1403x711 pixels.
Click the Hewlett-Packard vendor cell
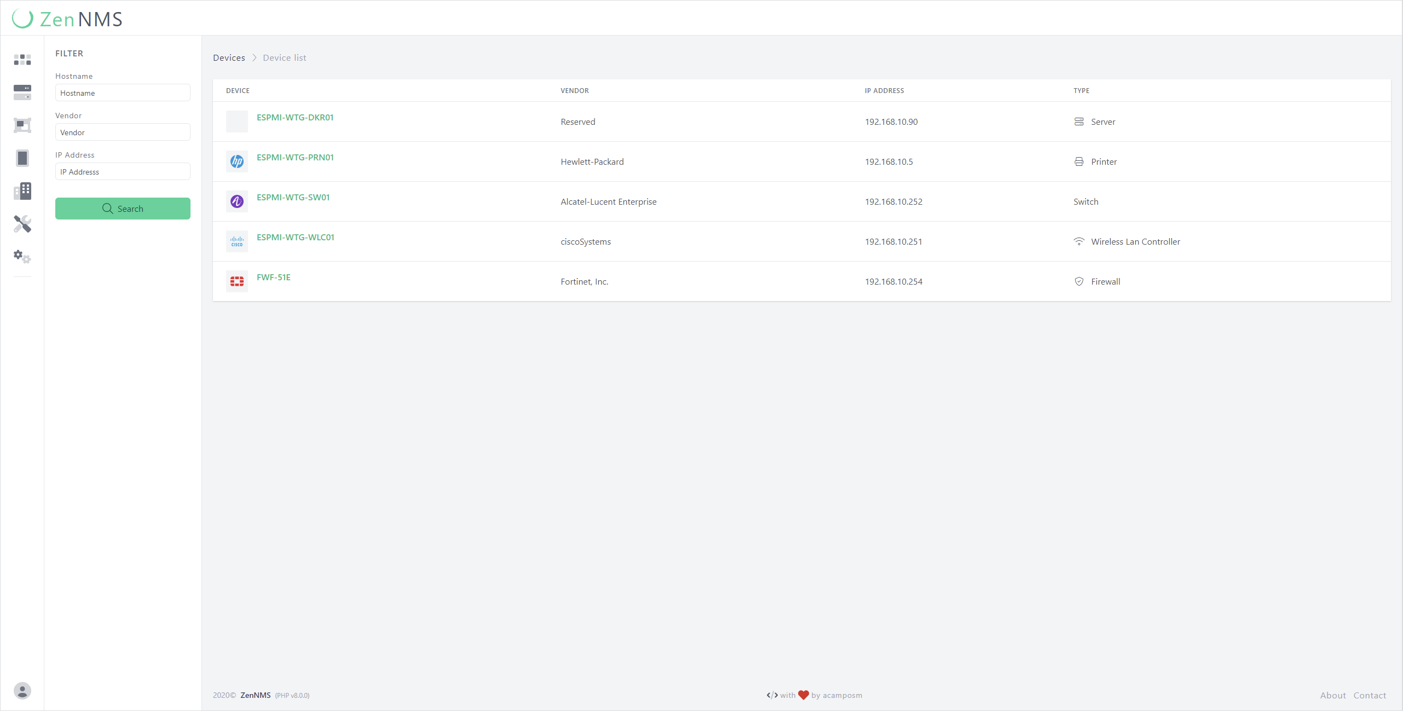[x=592, y=161]
